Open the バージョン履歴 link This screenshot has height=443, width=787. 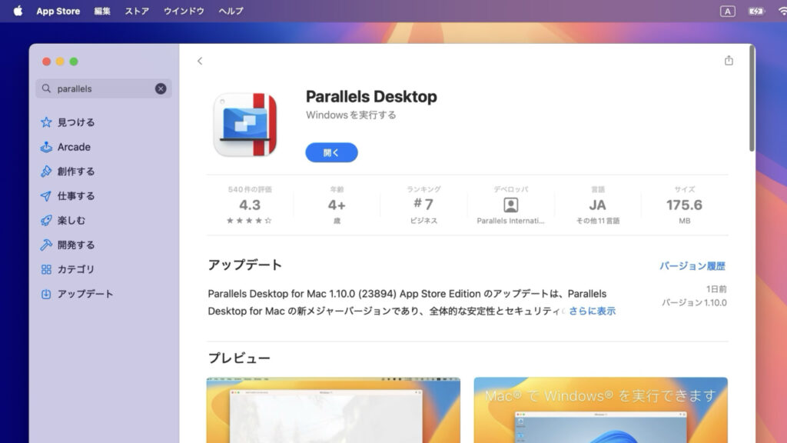pyautogui.click(x=692, y=266)
